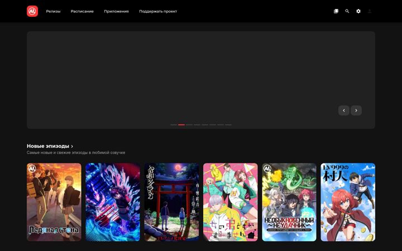Open the red torii gate poster

pyautogui.click(x=171, y=202)
